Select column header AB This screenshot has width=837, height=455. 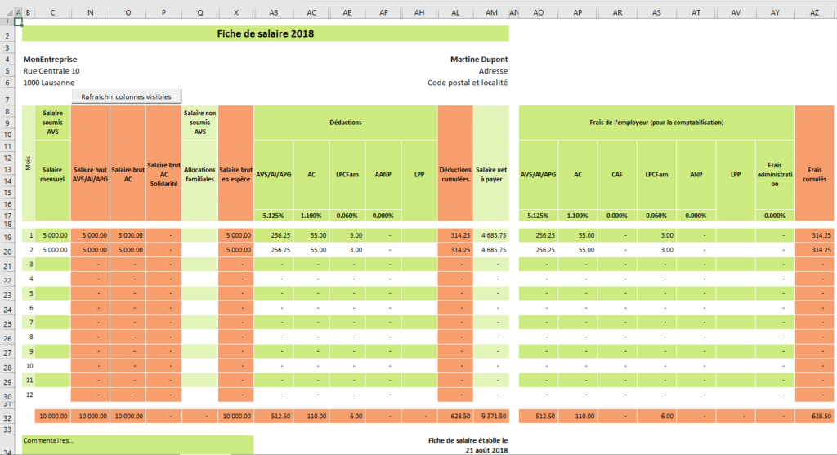pyautogui.click(x=273, y=12)
